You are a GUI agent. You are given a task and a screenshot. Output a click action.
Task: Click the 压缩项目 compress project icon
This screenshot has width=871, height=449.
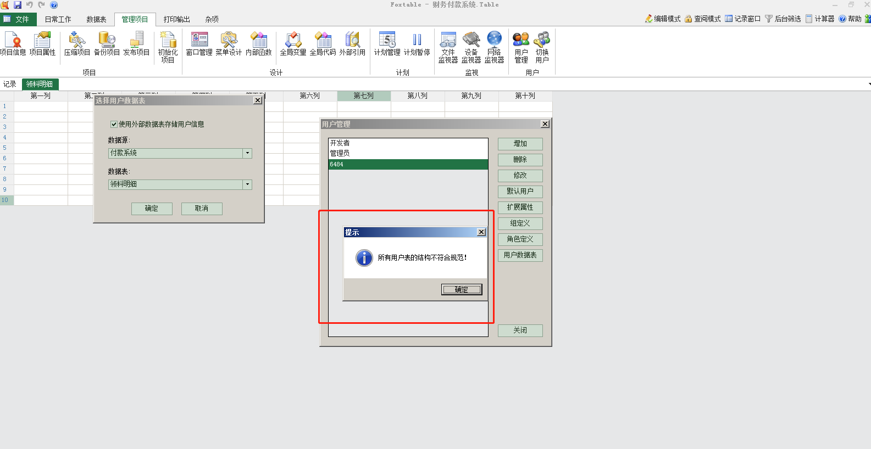pyautogui.click(x=77, y=44)
